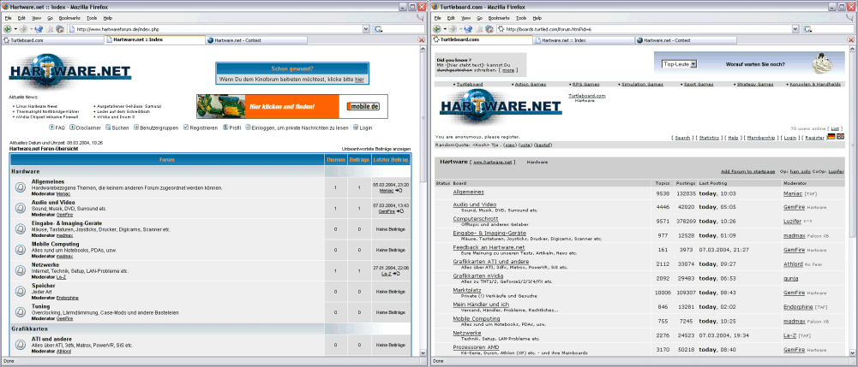Click Computerschrott board on Turtleboard
Viewport: 858px width, 367px height.
tap(477, 217)
